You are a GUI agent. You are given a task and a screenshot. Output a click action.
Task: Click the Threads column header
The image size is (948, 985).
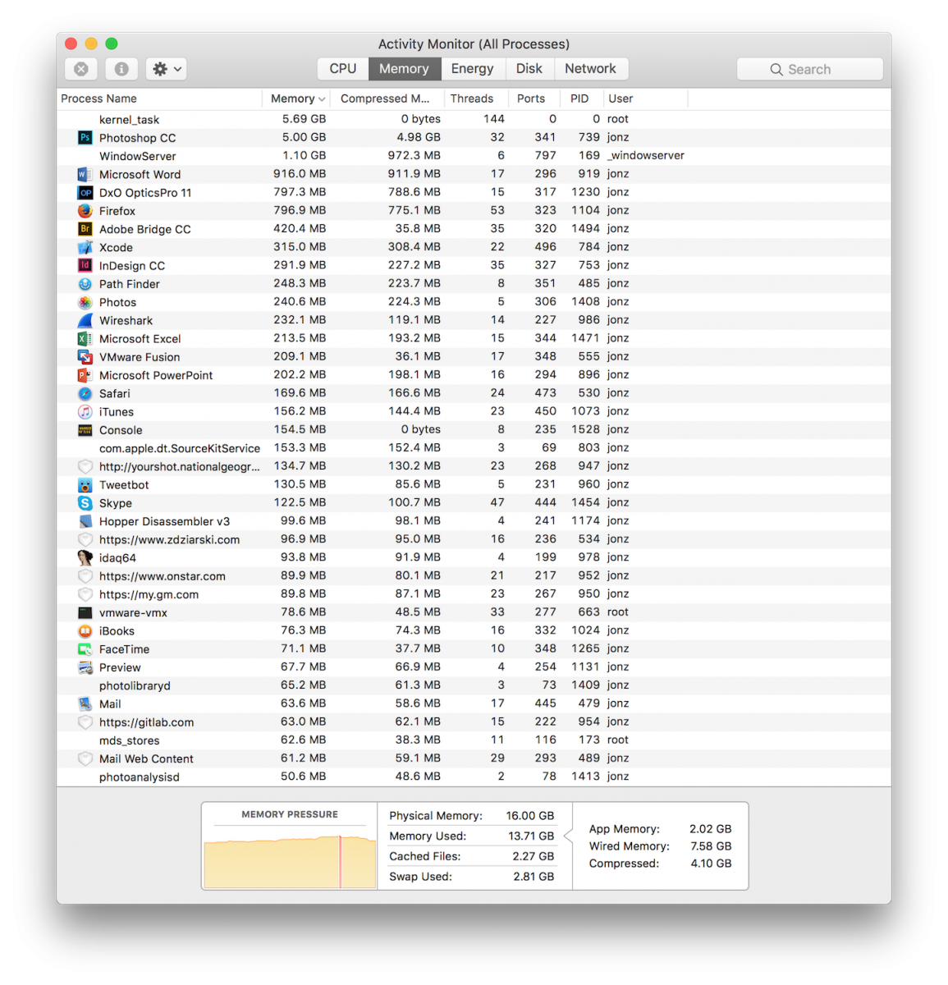pyautogui.click(x=473, y=98)
